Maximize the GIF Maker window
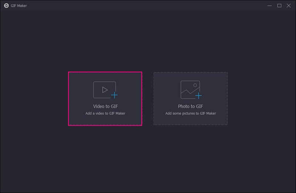 click(x=279, y=6)
